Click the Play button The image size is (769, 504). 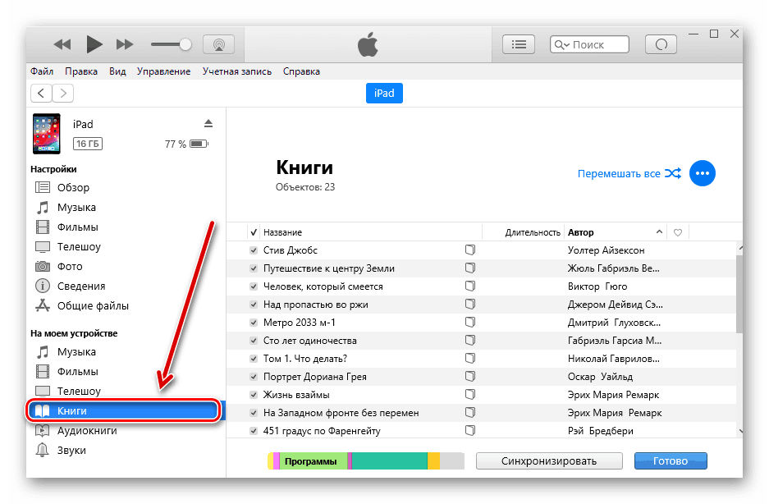point(94,44)
